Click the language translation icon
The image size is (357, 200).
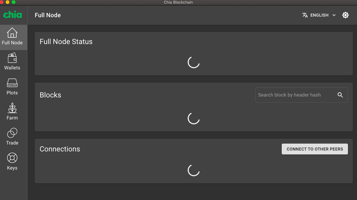[x=305, y=15]
